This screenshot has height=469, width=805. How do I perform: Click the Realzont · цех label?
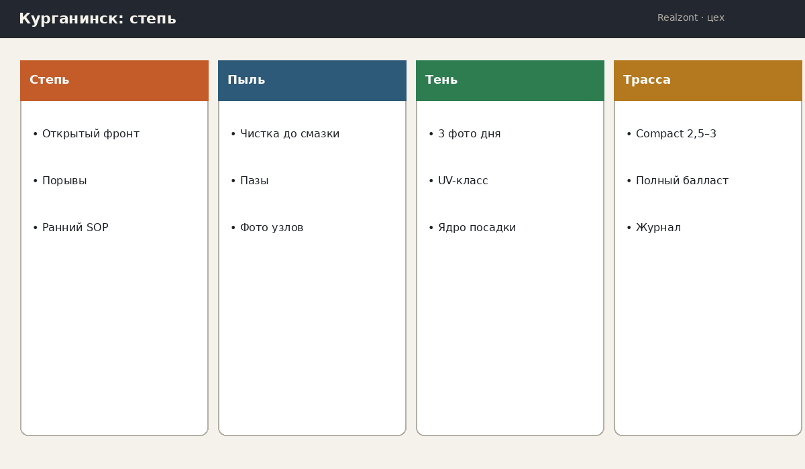point(691,18)
